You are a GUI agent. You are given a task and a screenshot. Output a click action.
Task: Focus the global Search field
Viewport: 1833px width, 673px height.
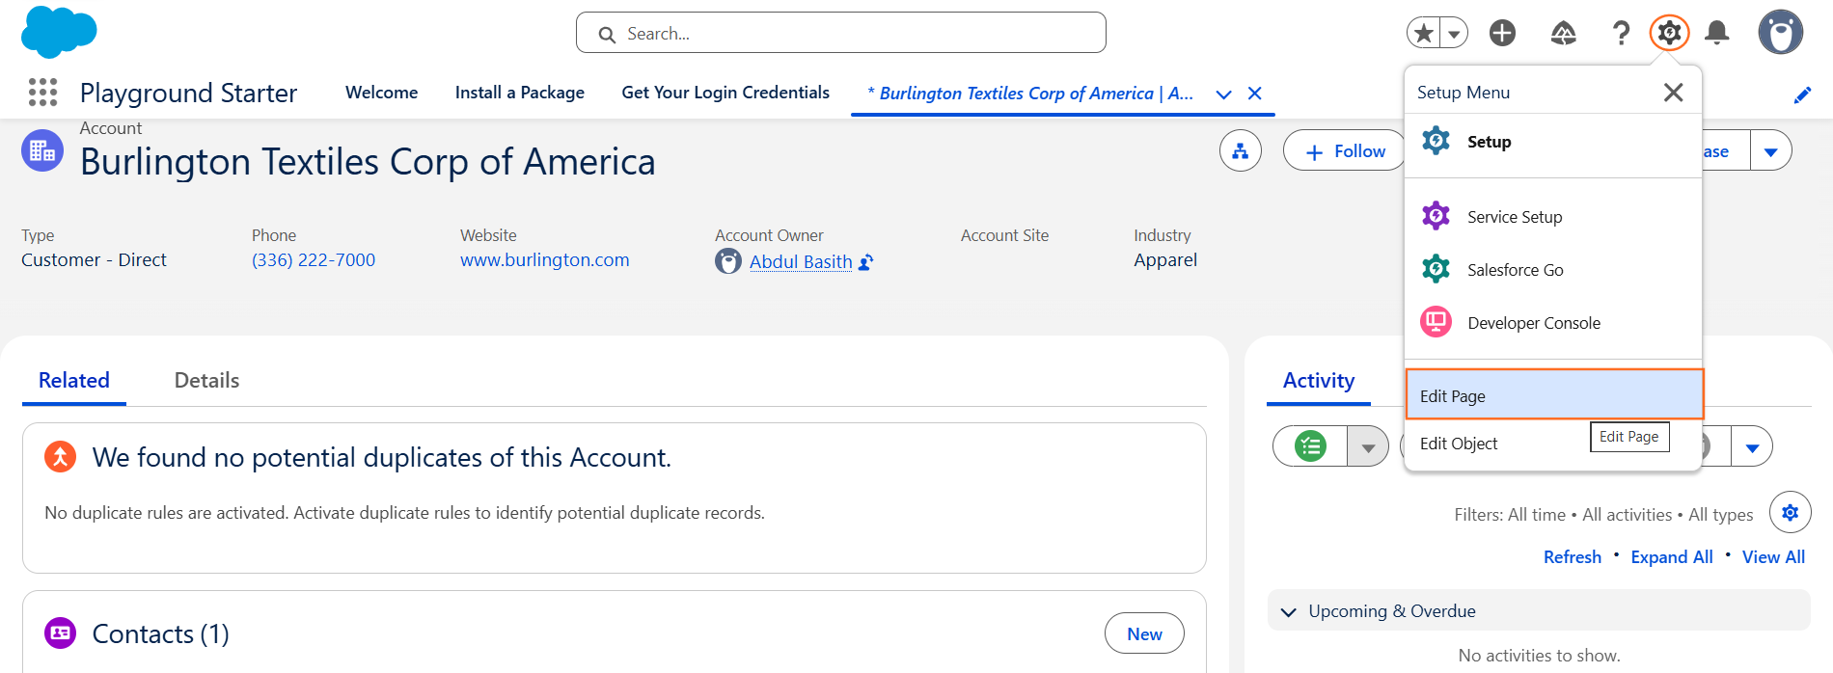tap(841, 33)
